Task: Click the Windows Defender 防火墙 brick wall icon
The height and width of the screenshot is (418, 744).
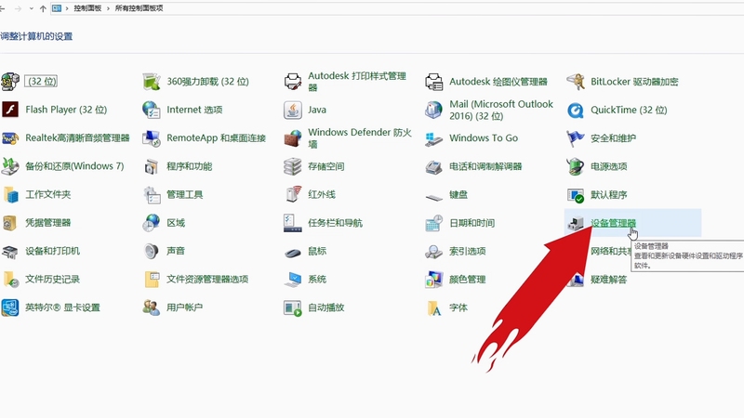Action: pos(292,137)
